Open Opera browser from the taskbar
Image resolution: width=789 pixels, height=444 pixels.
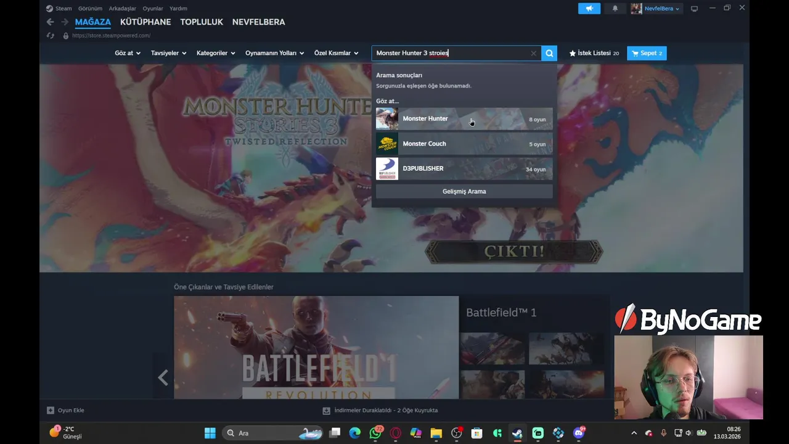396,433
